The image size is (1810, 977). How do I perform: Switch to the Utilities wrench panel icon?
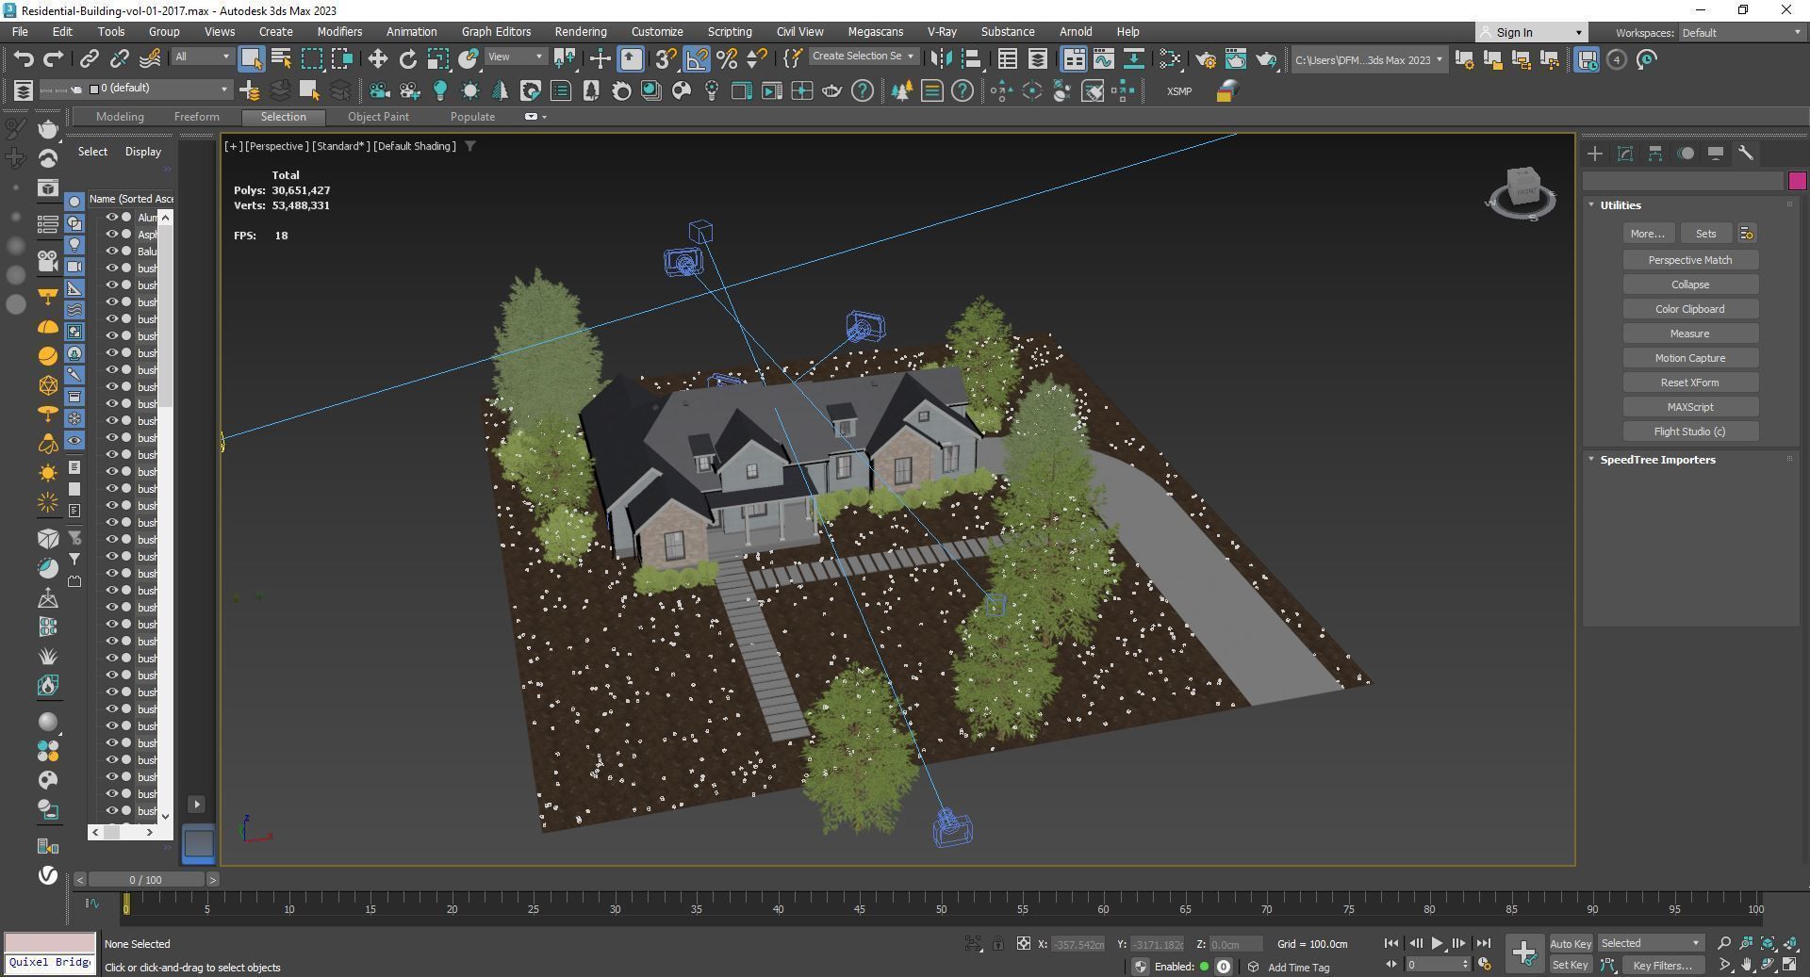click(x=1746, y=154)
